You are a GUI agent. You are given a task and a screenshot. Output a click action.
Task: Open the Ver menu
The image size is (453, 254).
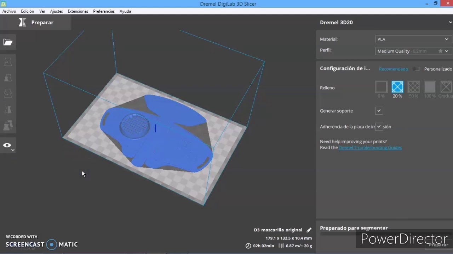pyautogui.click(x=42, y=11)
